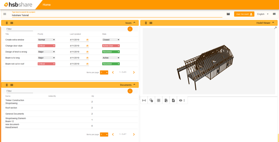Open State dropdown showing Active Due
279x142 pixels.
click(x=111, y=46)
